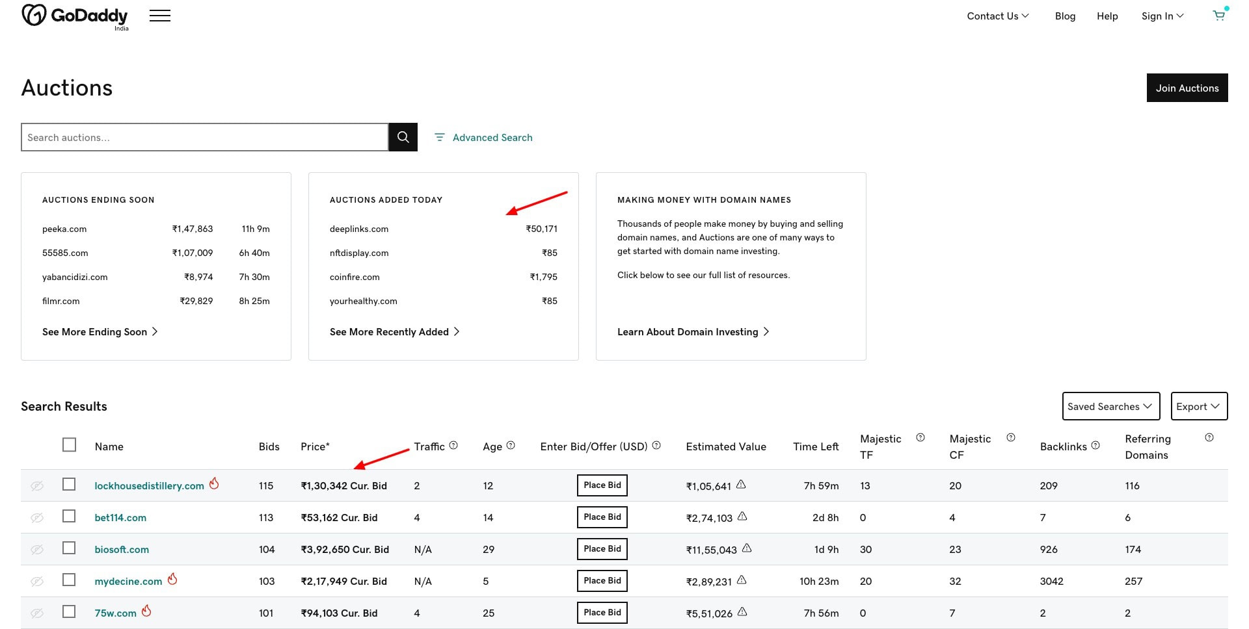Screen dimensions: 1249x629
Task: Click the magnifier search button
Action: 403,137
